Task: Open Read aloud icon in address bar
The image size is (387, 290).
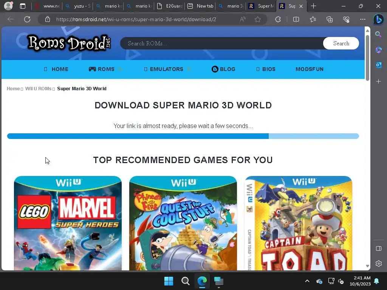Action: coord(243,19)
